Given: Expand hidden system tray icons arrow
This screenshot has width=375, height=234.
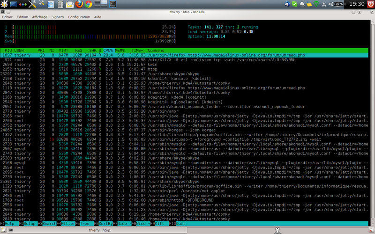Looking at the screenshot, I should pos(345,4).
